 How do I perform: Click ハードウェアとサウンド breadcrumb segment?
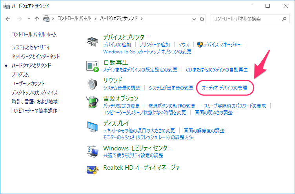tap(119, 18)
